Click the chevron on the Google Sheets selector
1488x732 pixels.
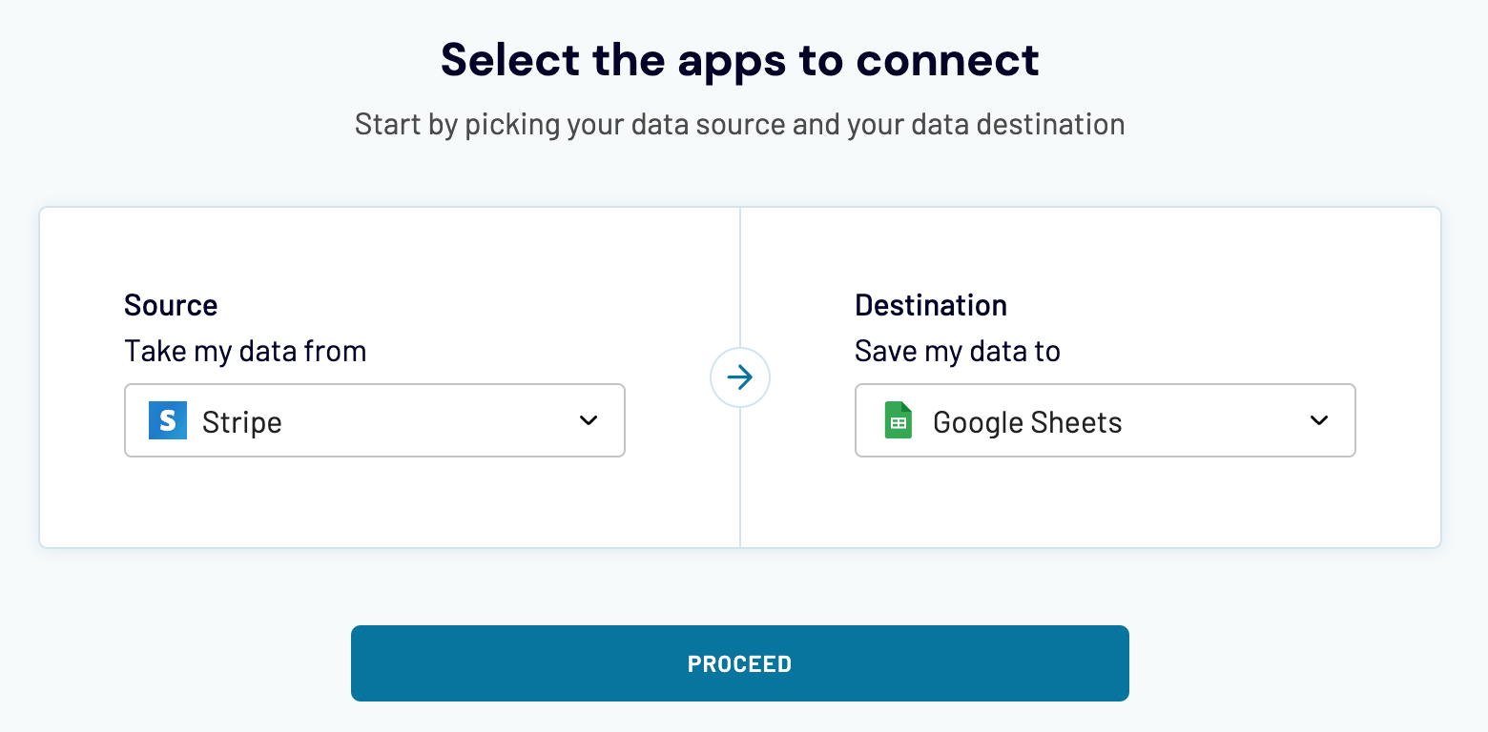tap(1319, 420)
